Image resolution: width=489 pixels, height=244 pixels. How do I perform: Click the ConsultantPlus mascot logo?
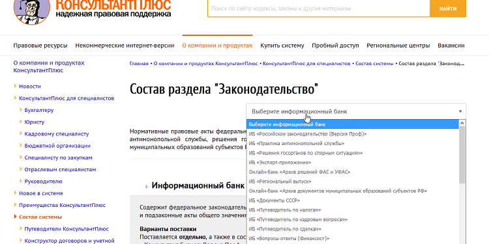point(32,11)
